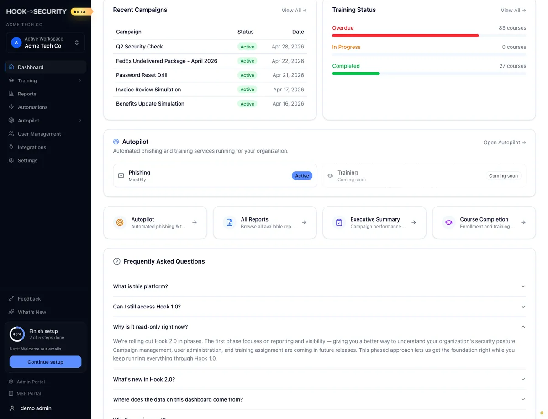Expand the Training submenu chevron
The height and width of the screenshot is (419, 548).
80,80
